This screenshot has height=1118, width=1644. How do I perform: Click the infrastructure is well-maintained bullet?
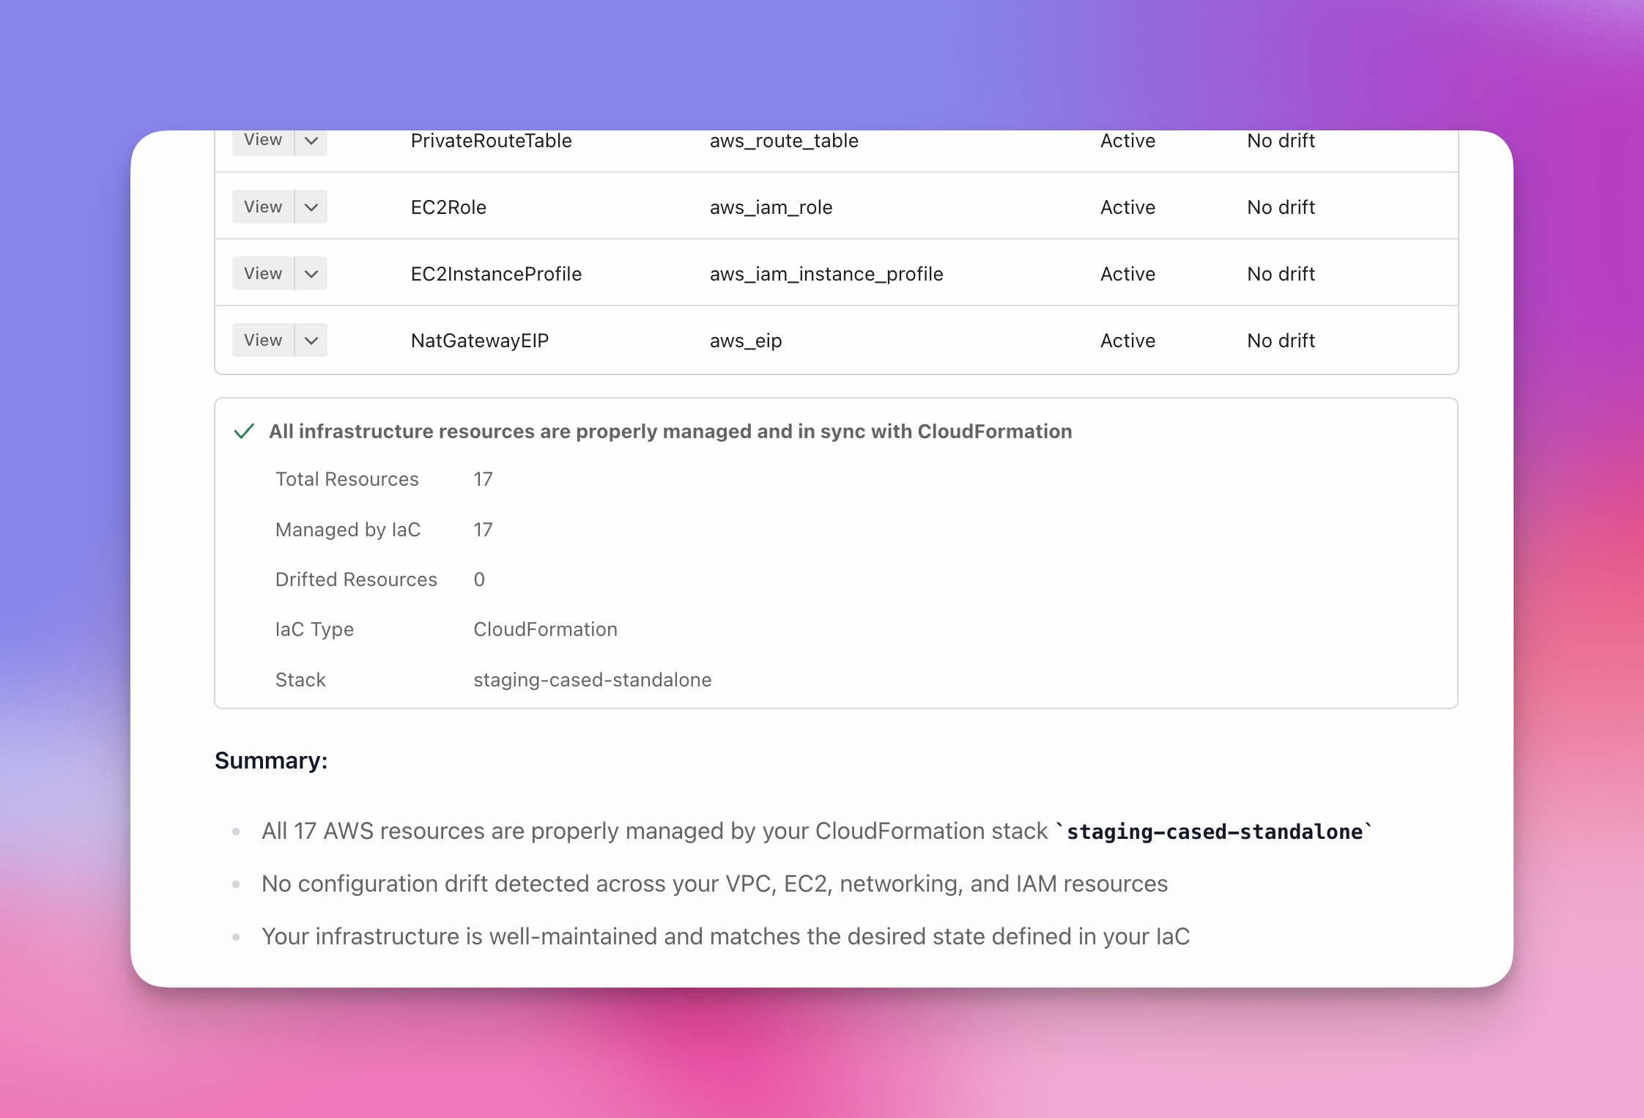pyautogui.click(x=726, y=936)
